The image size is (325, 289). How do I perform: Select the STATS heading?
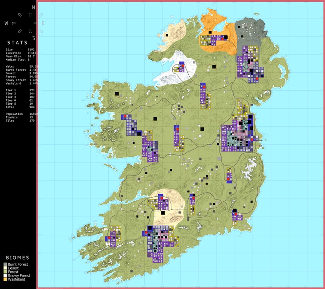pos(17,43)
